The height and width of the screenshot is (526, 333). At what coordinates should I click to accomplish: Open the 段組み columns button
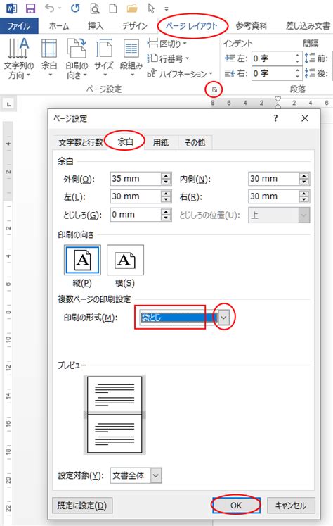[131, 58]
